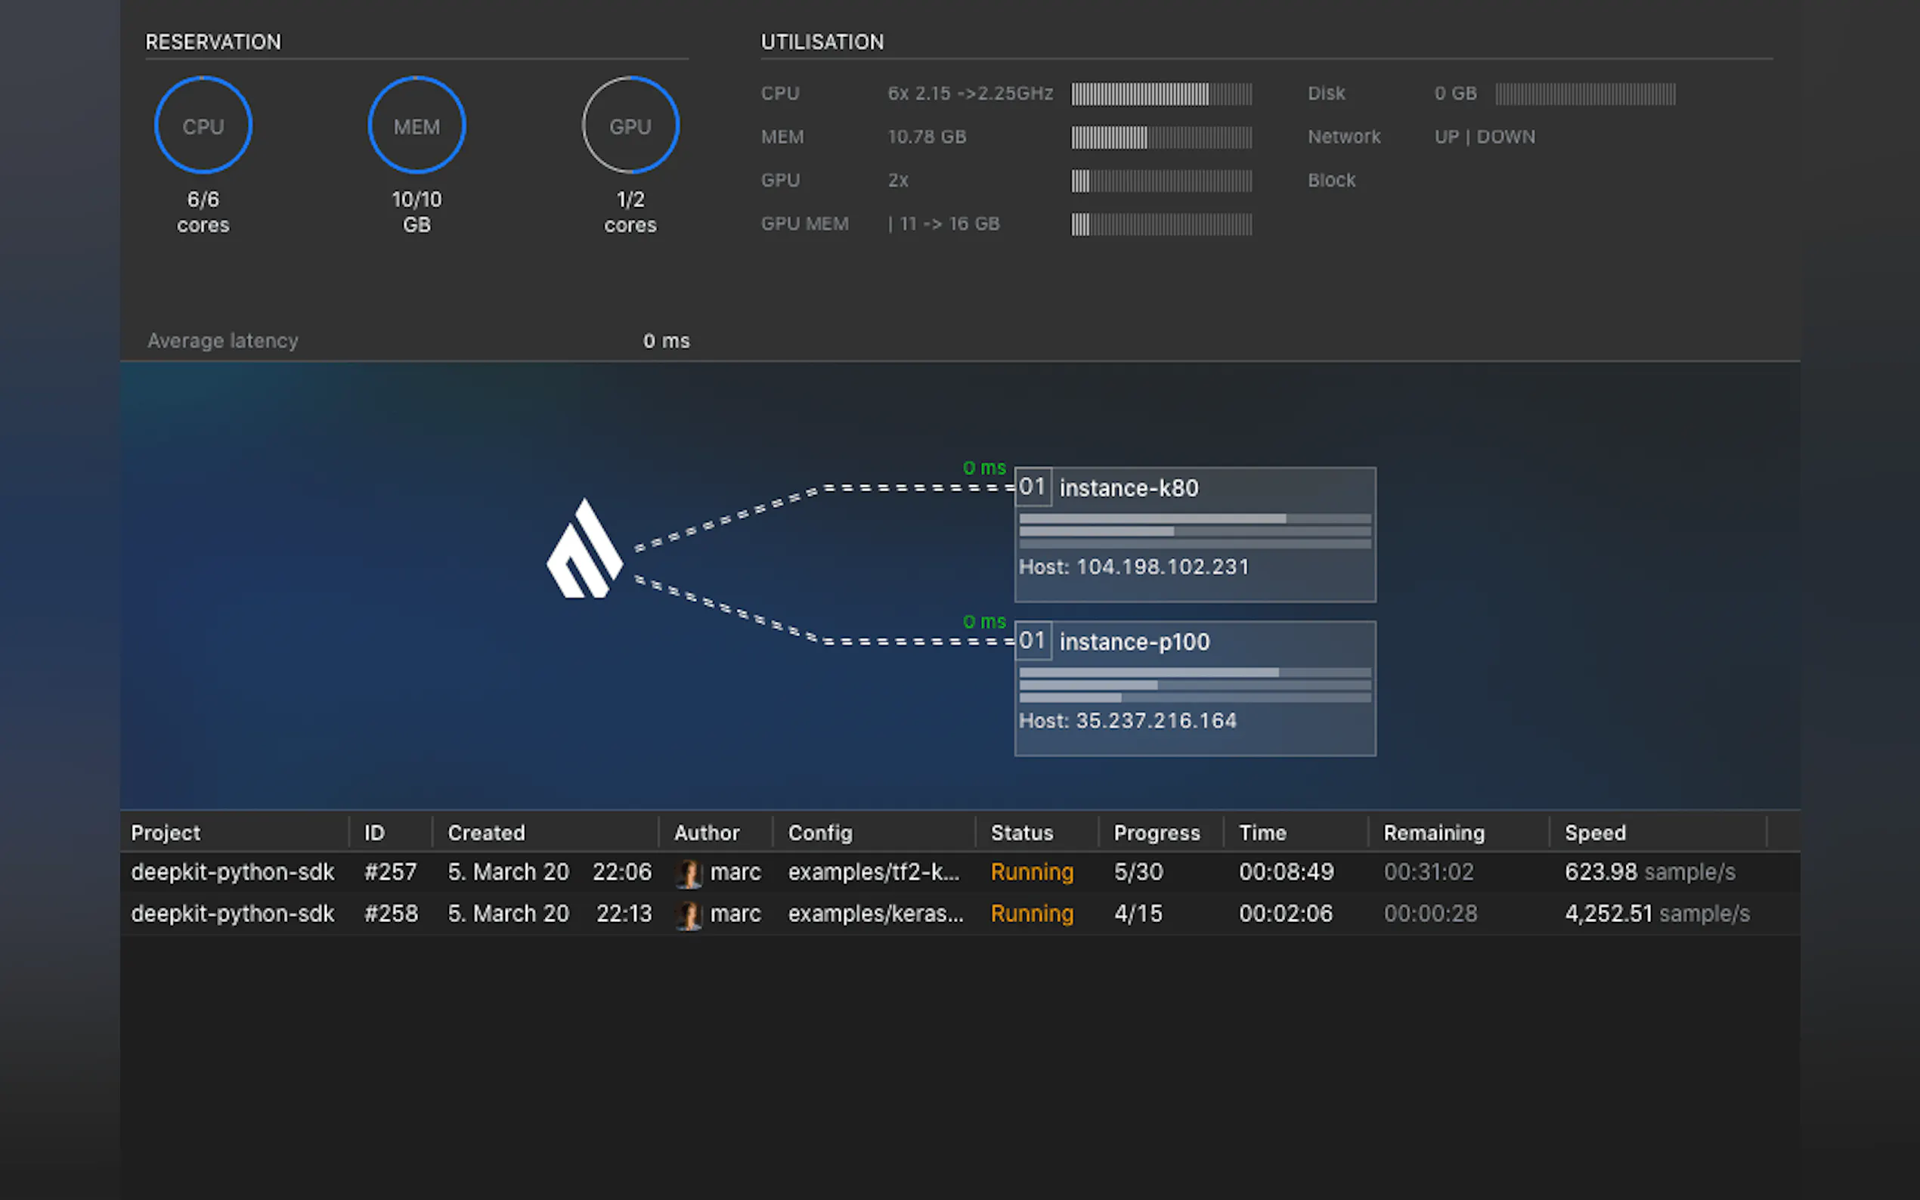Click the 01 badge on instance-p100
The width and height of the screenshot is (1920, 1200).
click(x=1033, y=641)
